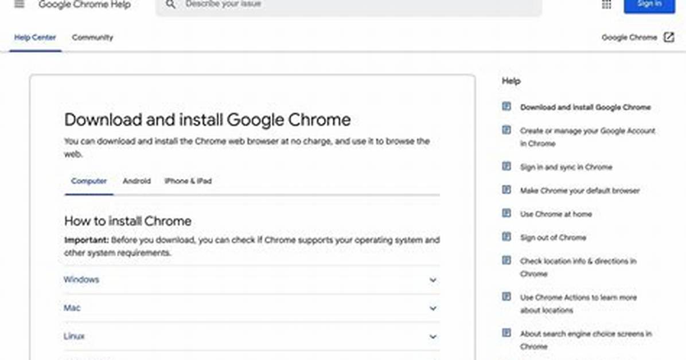686x360 pixels.
Task: Click the Google Chrome external link icon
Action: [669, 38]
